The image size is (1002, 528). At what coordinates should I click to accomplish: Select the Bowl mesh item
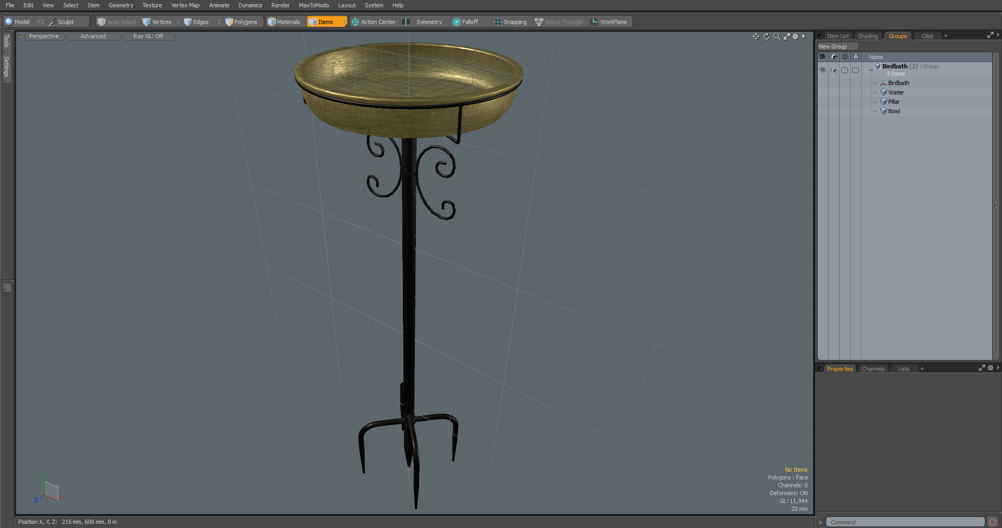click(893, 111)
